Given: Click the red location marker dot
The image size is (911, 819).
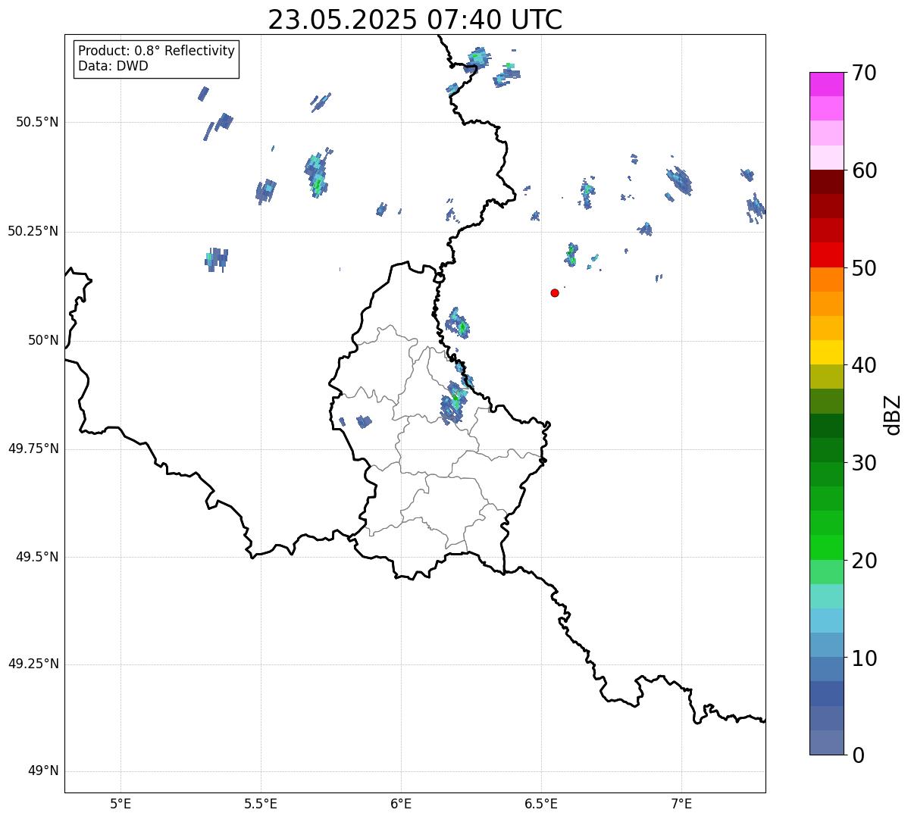Looking at the screenshot, I should click(555, 292).
